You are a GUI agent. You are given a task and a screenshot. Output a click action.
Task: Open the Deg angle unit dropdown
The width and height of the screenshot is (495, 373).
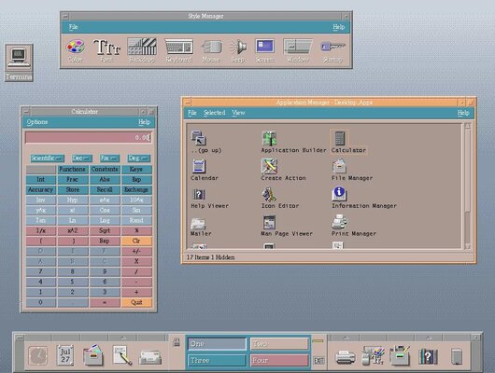[138, 159]
